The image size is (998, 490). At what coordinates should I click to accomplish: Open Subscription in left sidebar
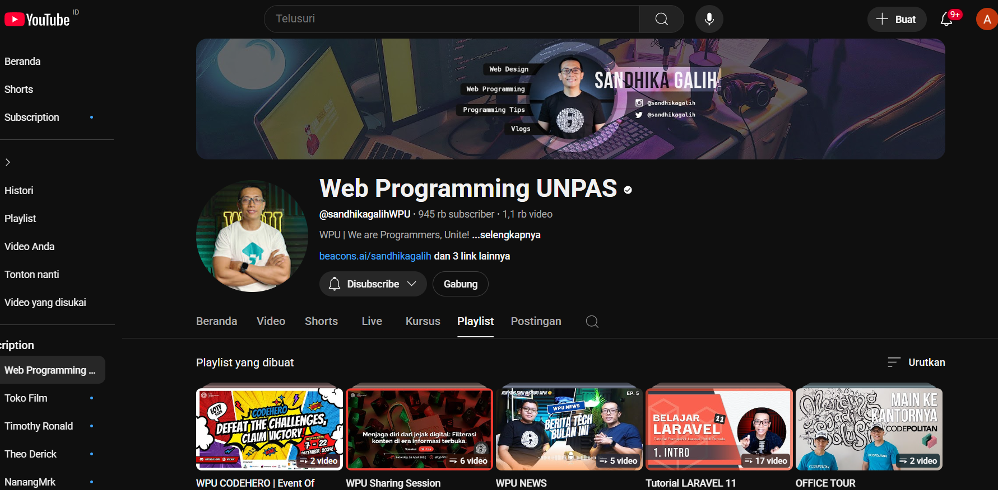pyautogui.click(x=32, y=117)
